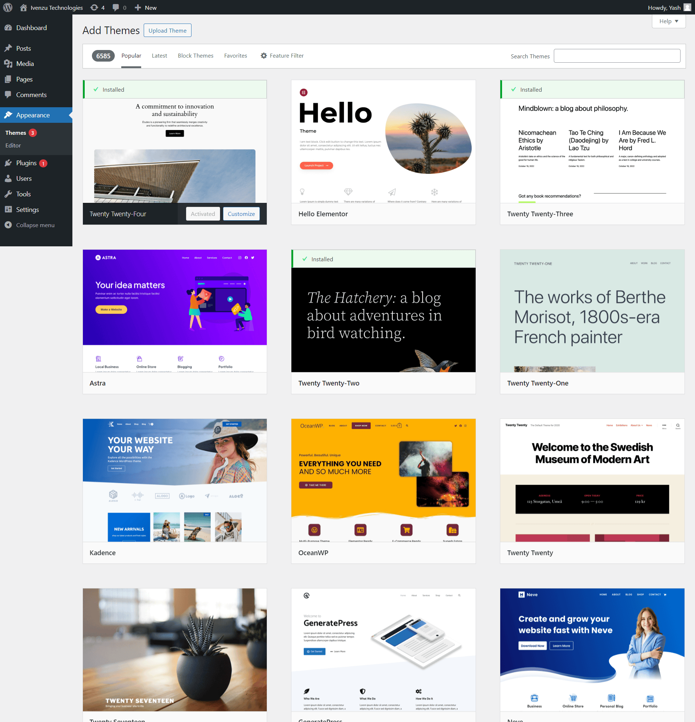
Task: Click the WordPress dashboard home icon
Action: tap(22, 7)
